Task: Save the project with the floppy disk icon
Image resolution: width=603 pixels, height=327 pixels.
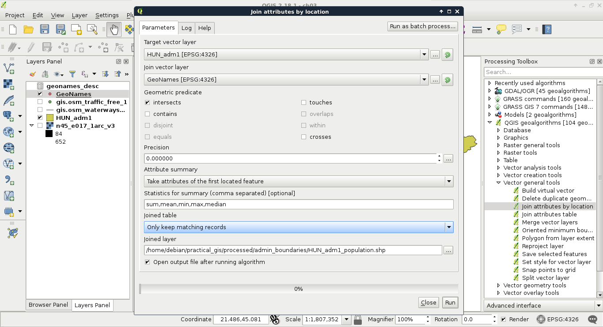Action: (x=45, y=30)
